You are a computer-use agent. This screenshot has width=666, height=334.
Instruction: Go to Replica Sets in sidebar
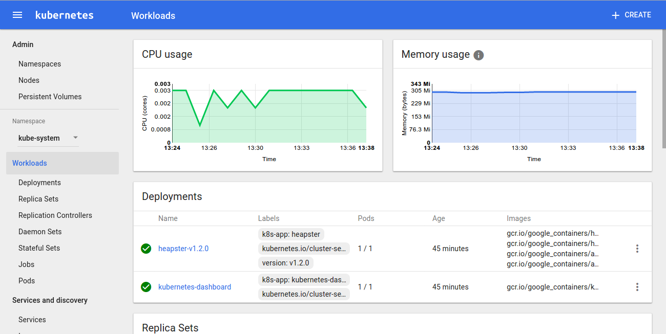point(38,199)
